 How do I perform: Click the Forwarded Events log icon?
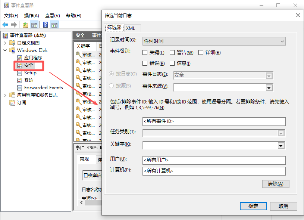(19, 88)
